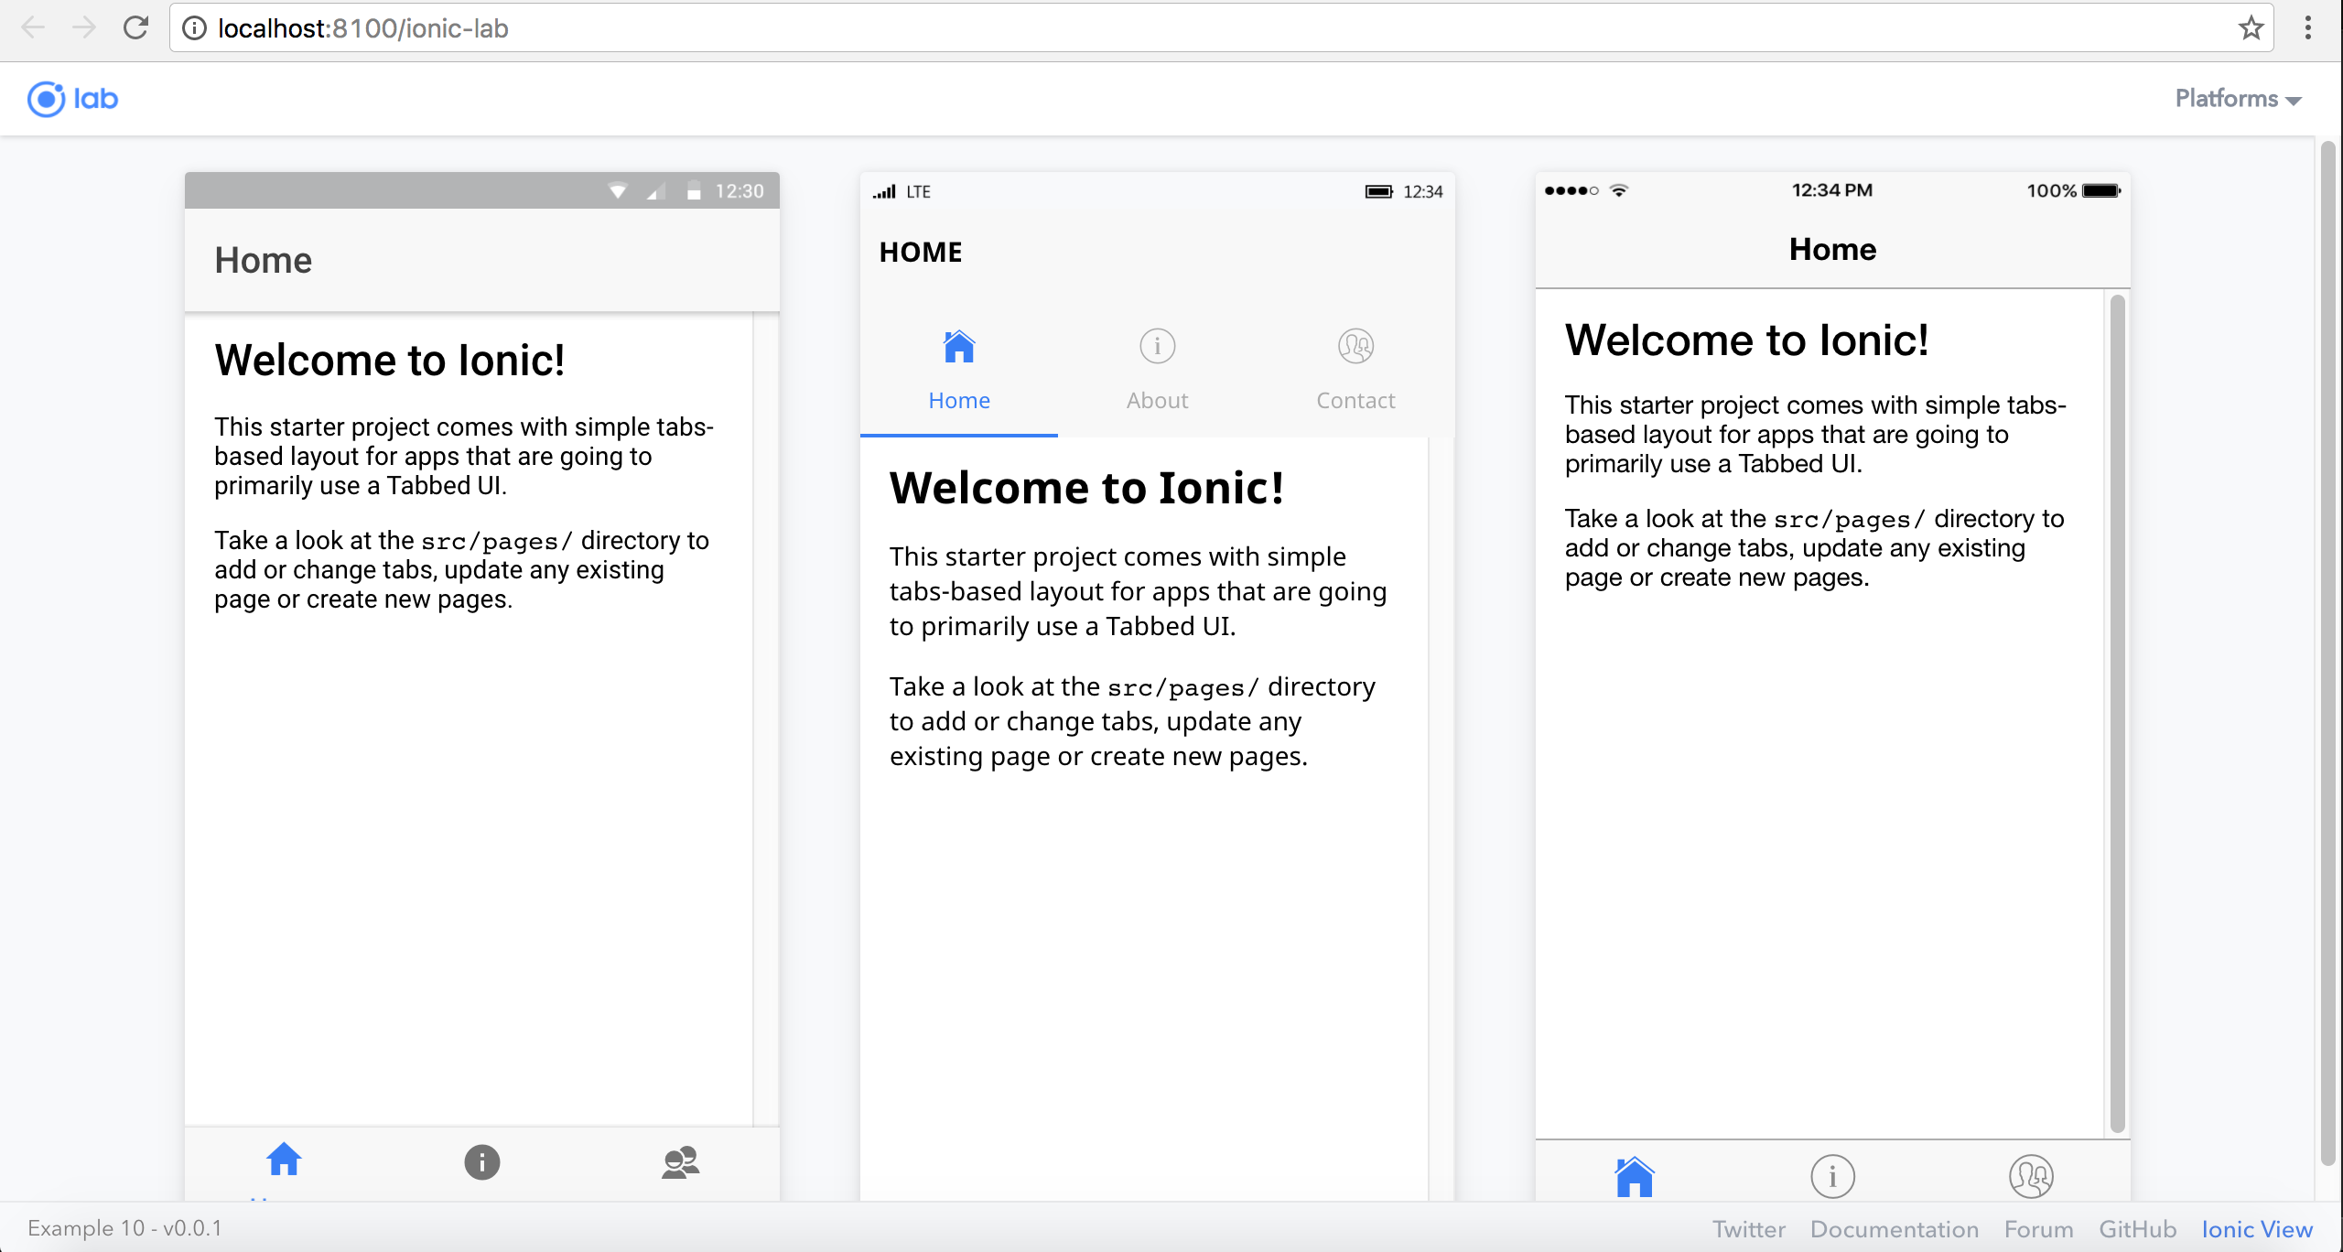
Task: Click the info icon in iOS tab bar
Action: pyautogui.click(x=1832, y=1177)
